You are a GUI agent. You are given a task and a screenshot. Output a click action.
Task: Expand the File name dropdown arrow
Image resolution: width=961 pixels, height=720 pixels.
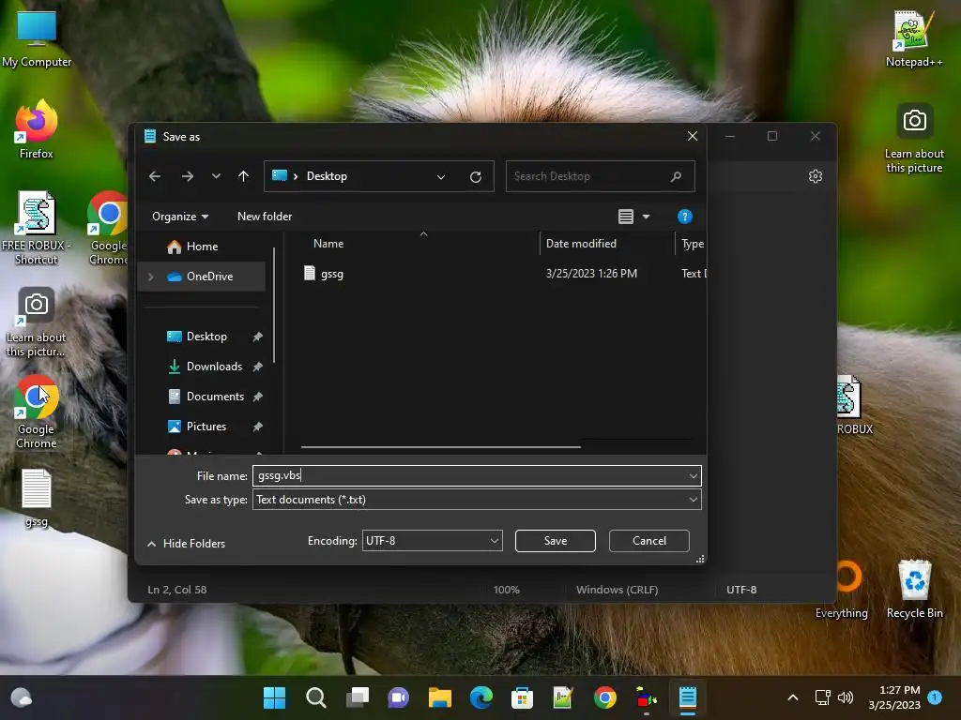click(694, 475)
